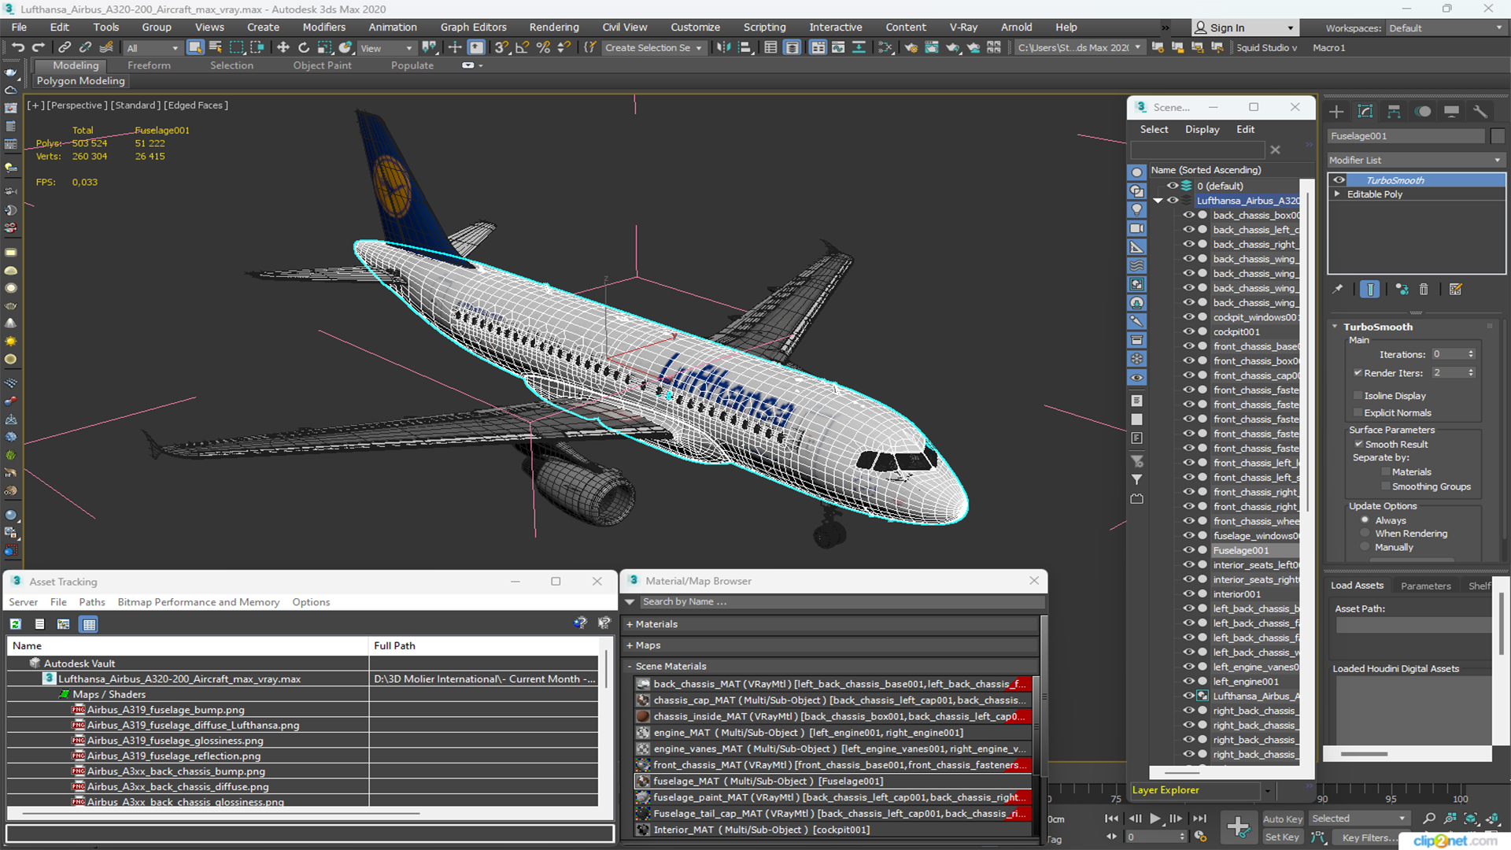Click the Undo arrow in main toolbar
The image size is (1511, 850).
click(x=17, y=48)
